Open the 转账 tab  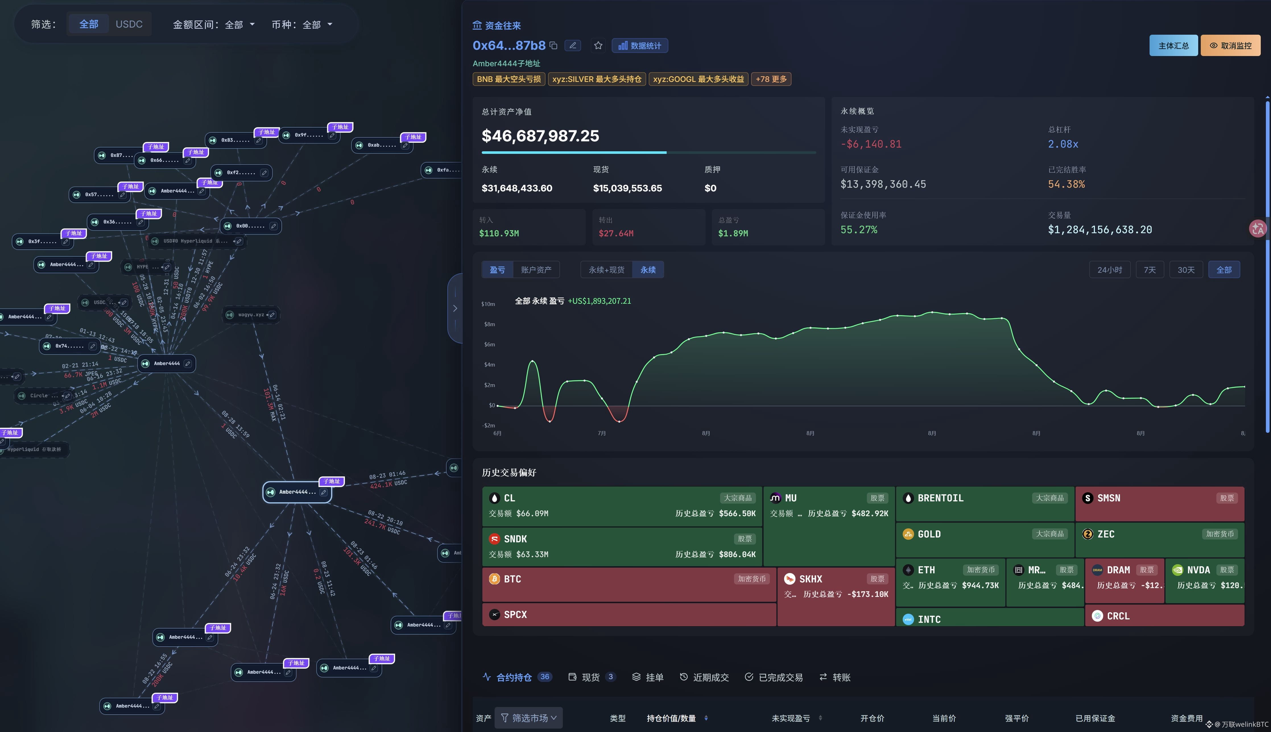click(835, 677)
